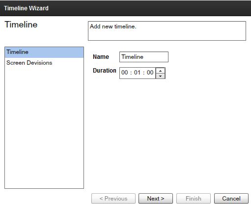
Task: Increase duration with the up spinner arrow
Action: (160, 71)
